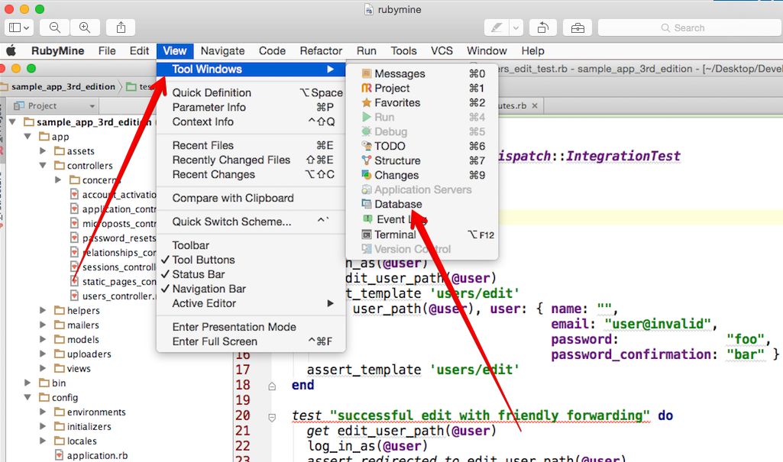Choose Parameter Info menu item
This screenshot has height=462, width=783.
tap(251, 107)
